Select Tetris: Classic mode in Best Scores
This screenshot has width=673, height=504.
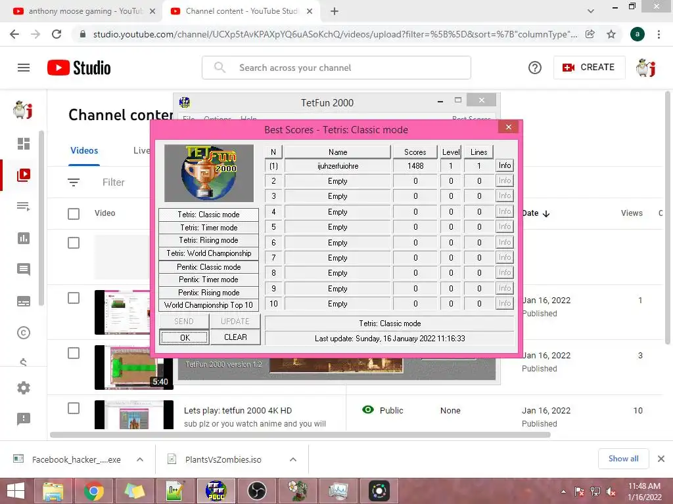[x=208, y=215]
